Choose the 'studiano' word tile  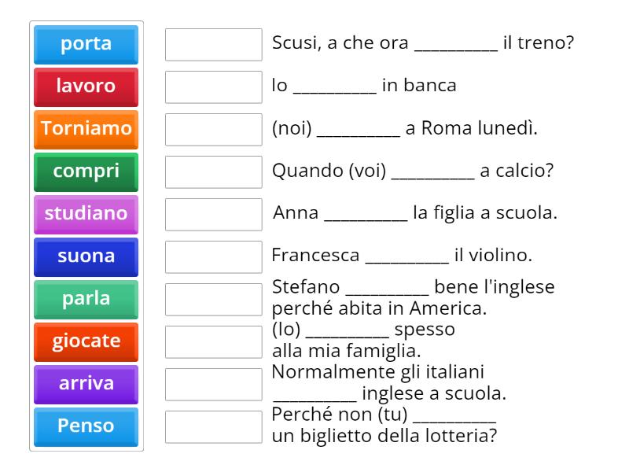pos(85,214)
